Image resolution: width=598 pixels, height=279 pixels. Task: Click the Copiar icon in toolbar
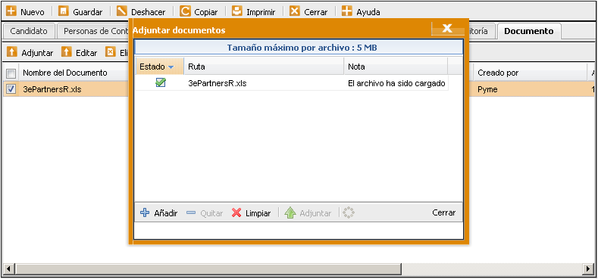[185, 11]
